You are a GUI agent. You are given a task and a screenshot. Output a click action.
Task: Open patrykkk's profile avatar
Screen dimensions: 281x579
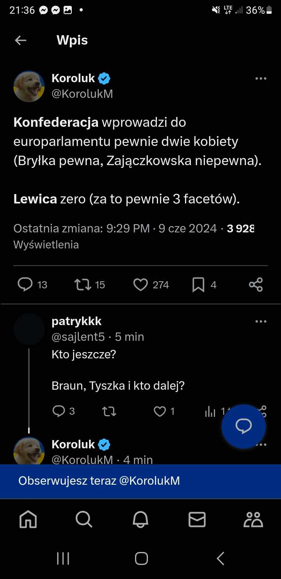(29, 329)
